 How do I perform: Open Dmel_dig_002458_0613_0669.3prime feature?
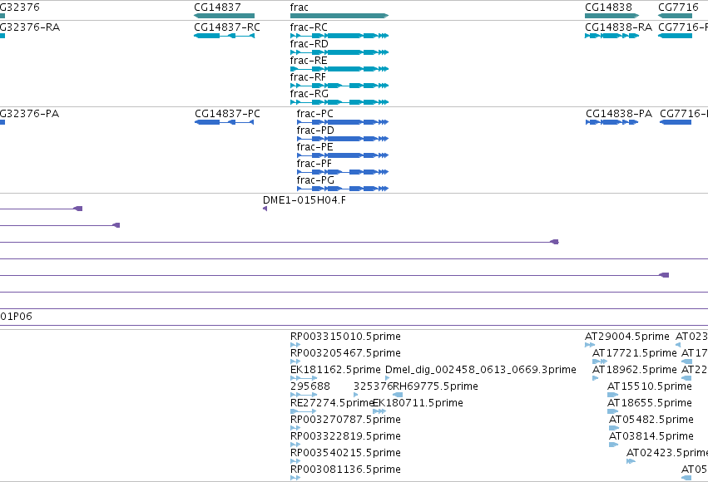(480, 370)
